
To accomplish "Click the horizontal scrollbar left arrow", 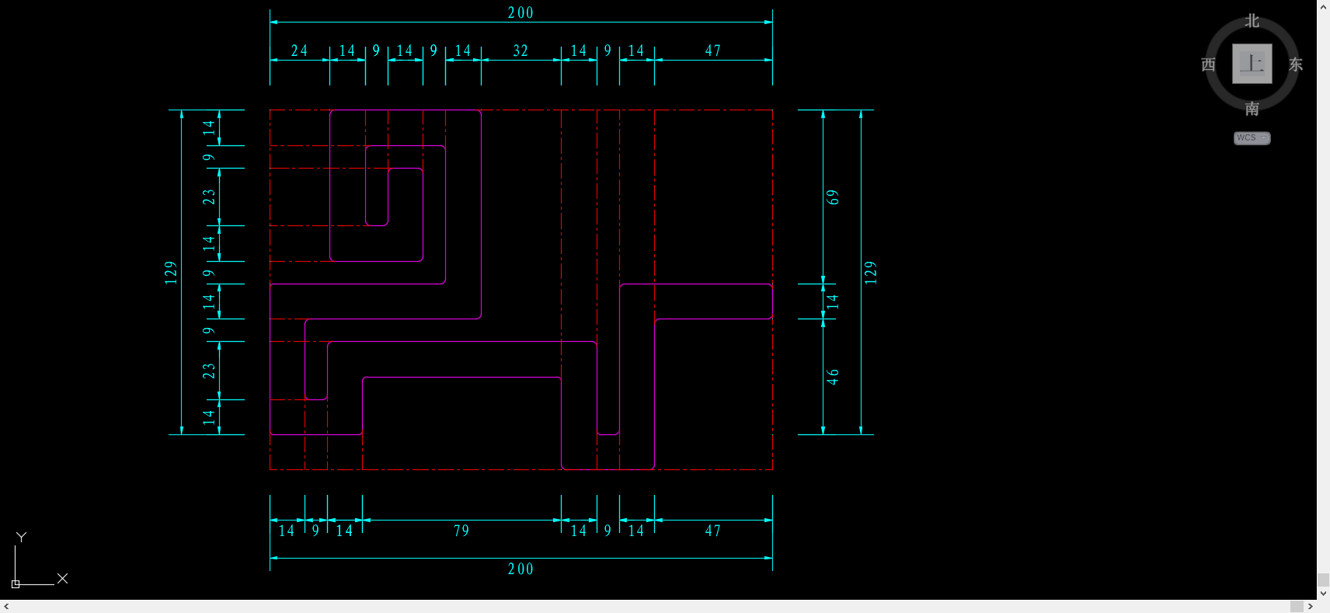I will pyautogui.click(x=6, y=607).
